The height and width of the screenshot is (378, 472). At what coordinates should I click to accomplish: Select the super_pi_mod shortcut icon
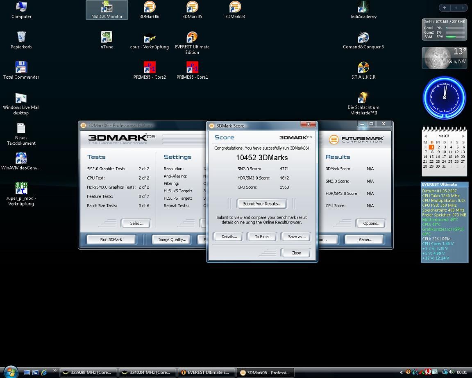pyautogui.click(x=21, y=194)
